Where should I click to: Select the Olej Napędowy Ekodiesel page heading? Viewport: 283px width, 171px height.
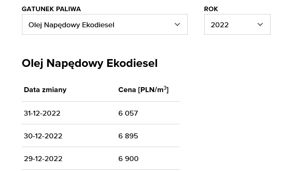pyautogui.click(x=89, y=63)
